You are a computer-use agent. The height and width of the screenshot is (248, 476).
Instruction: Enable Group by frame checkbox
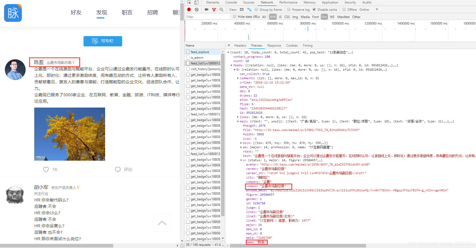click(256, 9)
